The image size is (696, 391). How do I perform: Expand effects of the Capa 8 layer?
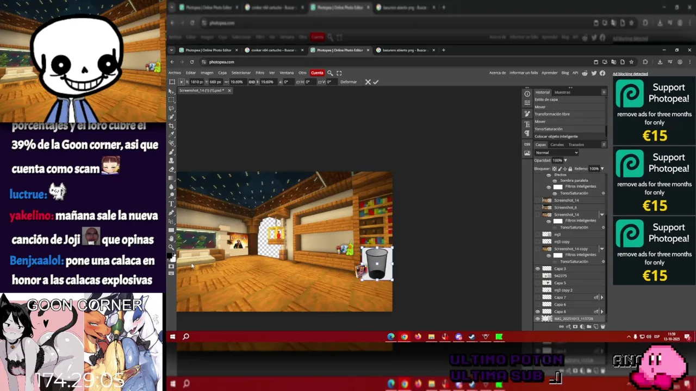click(x=602, y=312)
